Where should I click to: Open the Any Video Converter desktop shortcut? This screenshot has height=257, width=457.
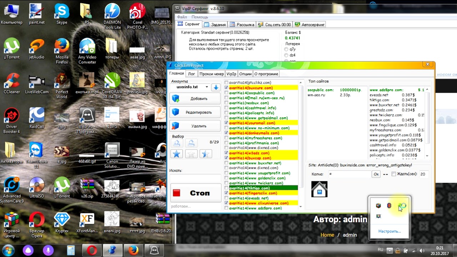pyautogui.click(x=87, y=51)
